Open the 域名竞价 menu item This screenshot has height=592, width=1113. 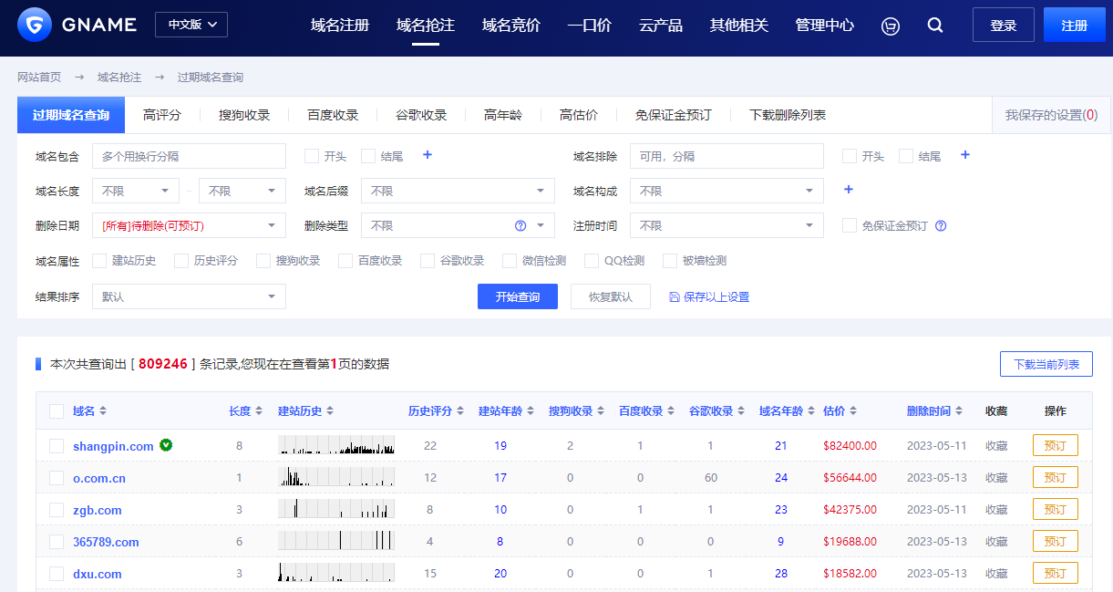coord(512,26)
